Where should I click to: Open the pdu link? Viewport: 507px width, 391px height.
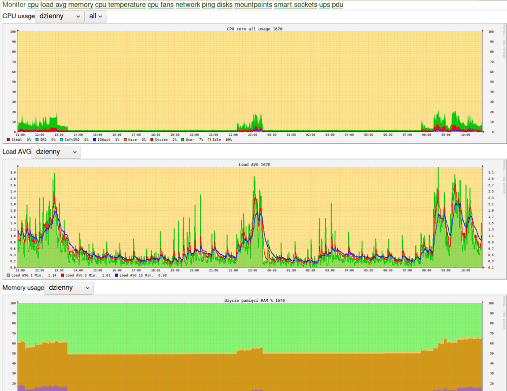338,5
